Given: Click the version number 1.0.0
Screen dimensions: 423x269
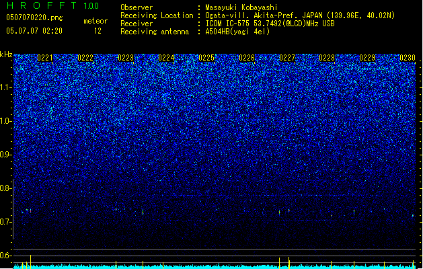Looking at the screenshot, I should pos(91,6).
